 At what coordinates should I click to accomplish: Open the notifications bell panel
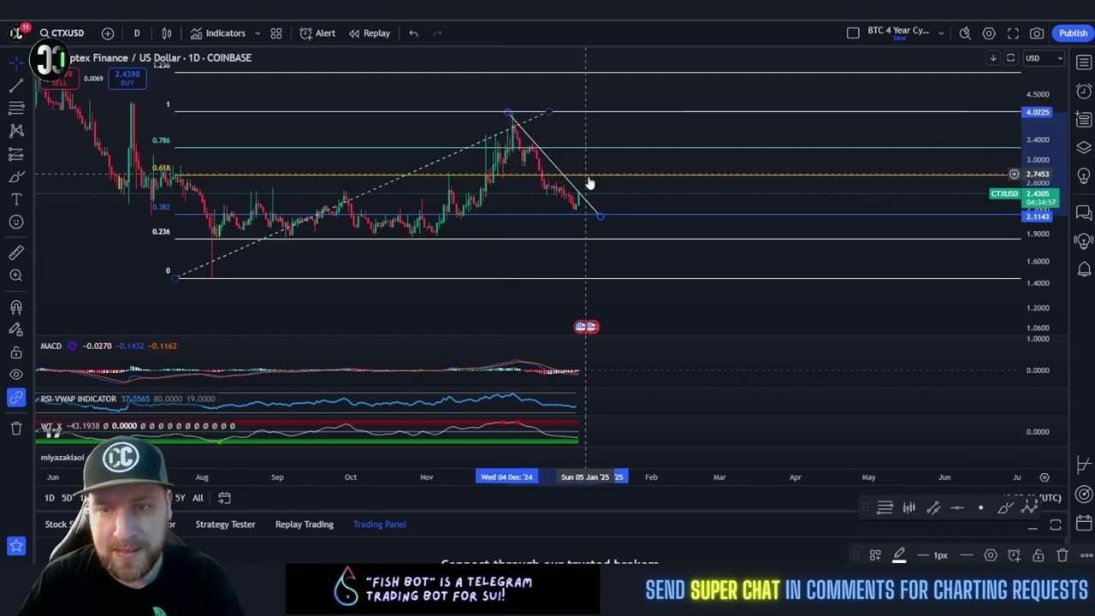point(1084,269)
